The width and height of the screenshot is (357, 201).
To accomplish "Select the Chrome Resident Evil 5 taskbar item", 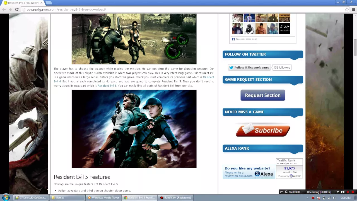I will coord(139,198).
